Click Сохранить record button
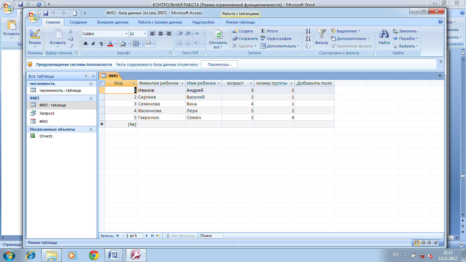 tap(245, 39)
